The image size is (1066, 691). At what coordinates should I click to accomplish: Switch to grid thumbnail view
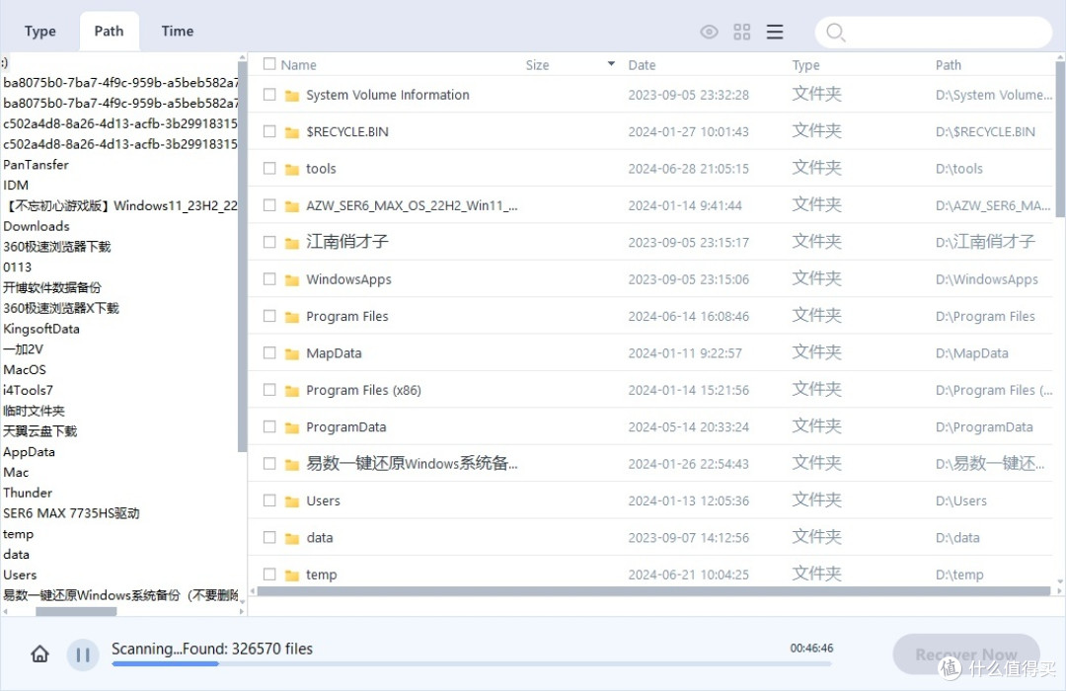pos(741,32)
